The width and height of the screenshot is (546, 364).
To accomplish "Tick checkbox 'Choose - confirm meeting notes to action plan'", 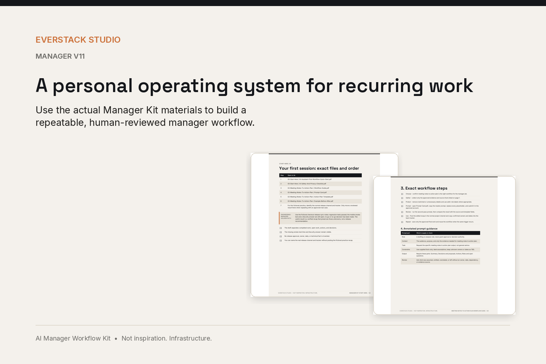I will (402, 194).
